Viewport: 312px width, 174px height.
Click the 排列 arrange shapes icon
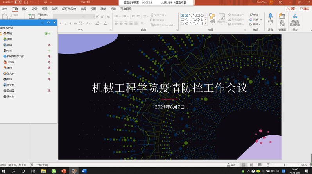212,17
